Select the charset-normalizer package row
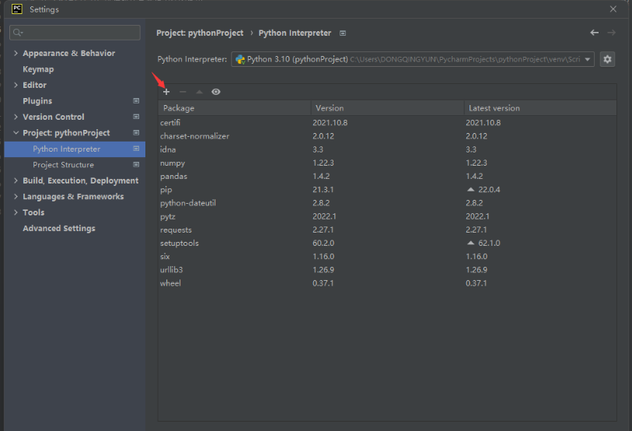This screenshot has width=632, height=431. [387, 136]
